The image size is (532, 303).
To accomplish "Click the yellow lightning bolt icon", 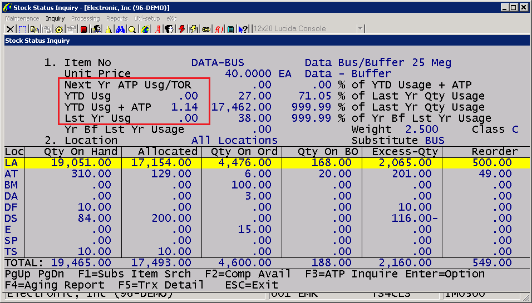I will coord(194,29).
